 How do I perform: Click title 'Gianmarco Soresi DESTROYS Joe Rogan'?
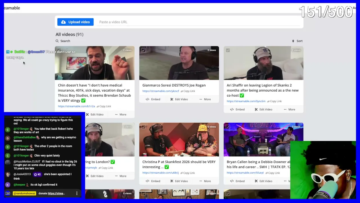coord(174,85)
